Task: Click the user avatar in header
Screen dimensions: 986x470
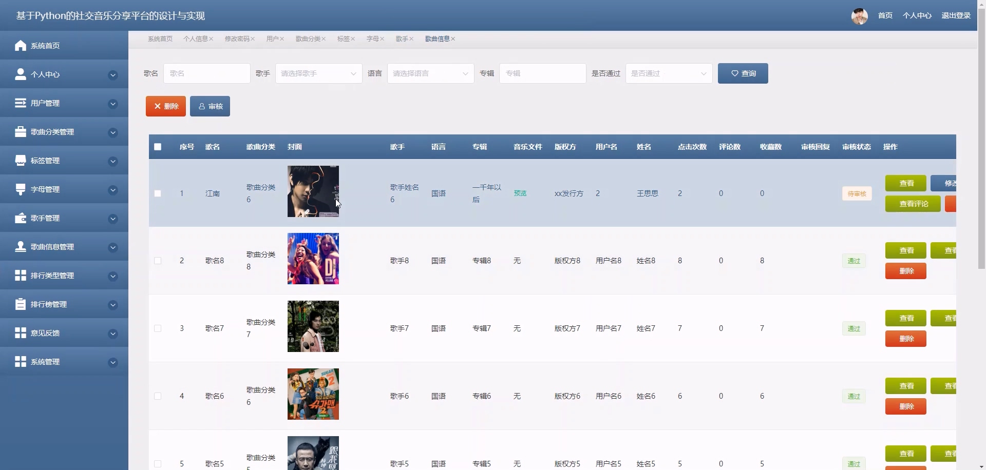Action: click(860, 16)
